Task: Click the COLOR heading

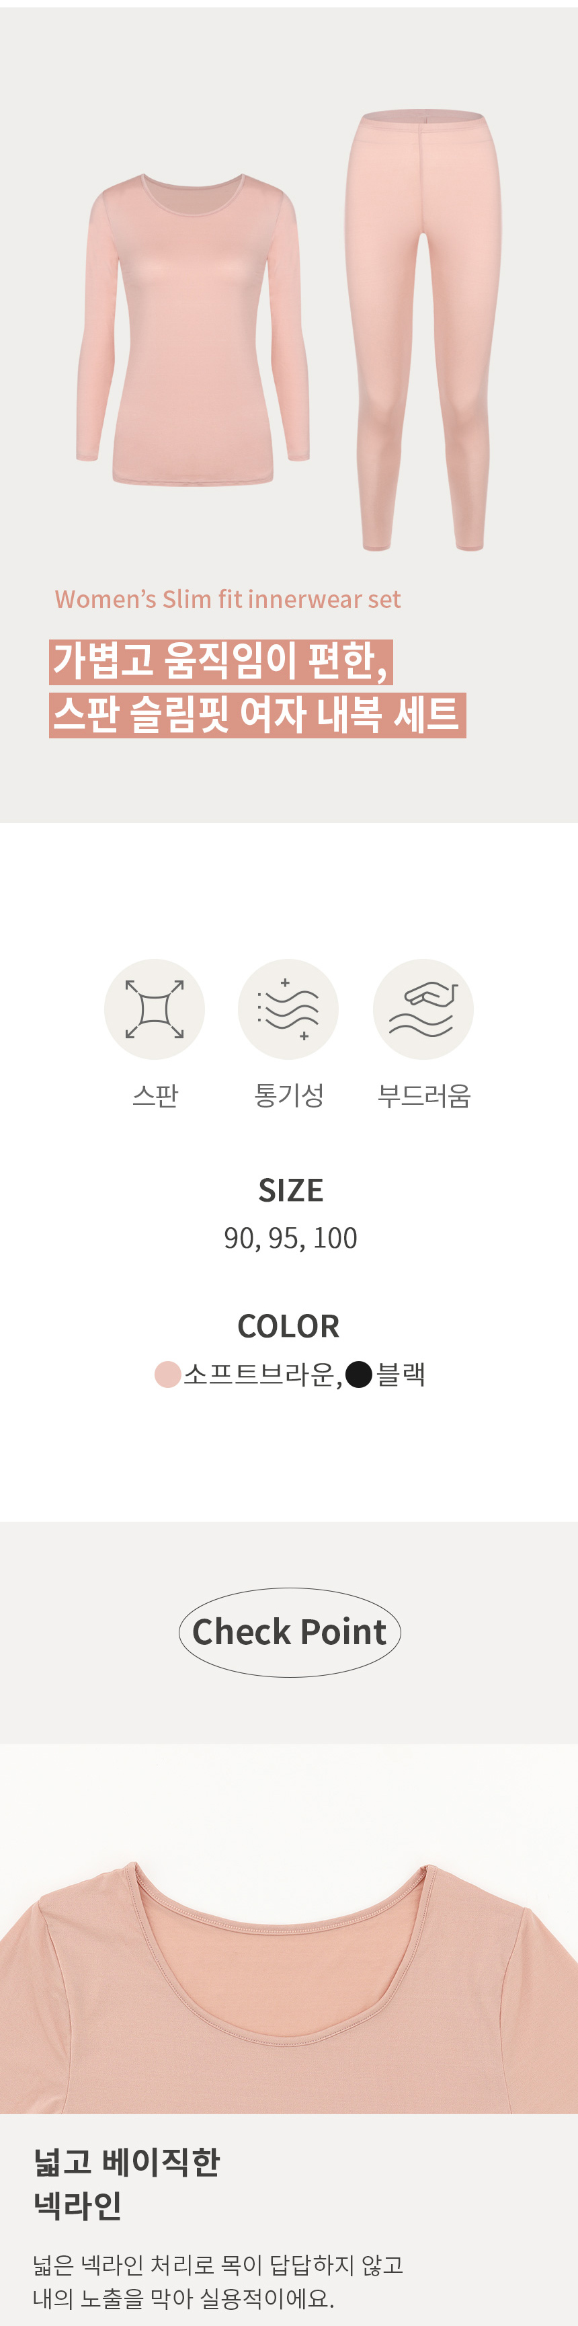Action: click(288, 1325)
